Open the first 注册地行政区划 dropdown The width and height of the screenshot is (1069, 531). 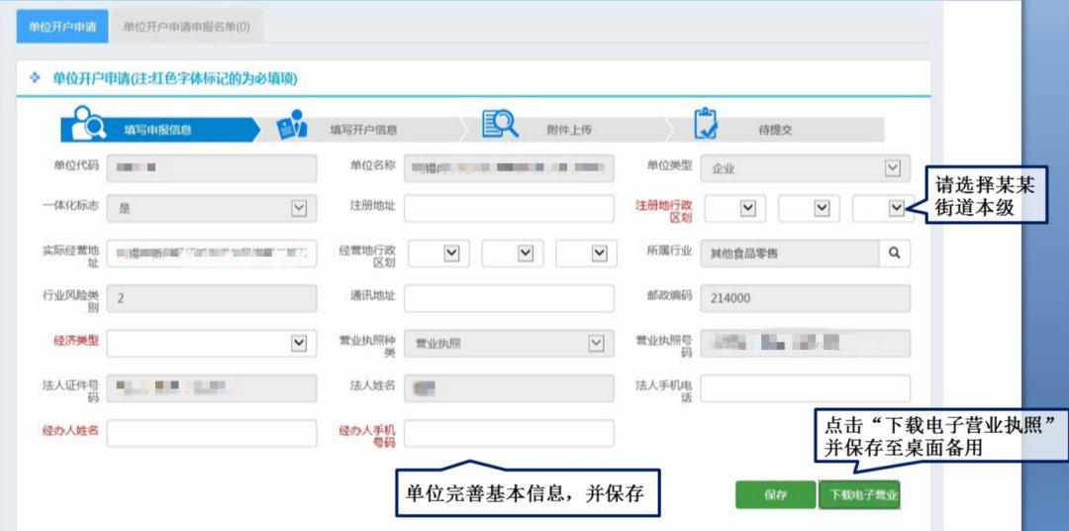(x=734, y=208)
